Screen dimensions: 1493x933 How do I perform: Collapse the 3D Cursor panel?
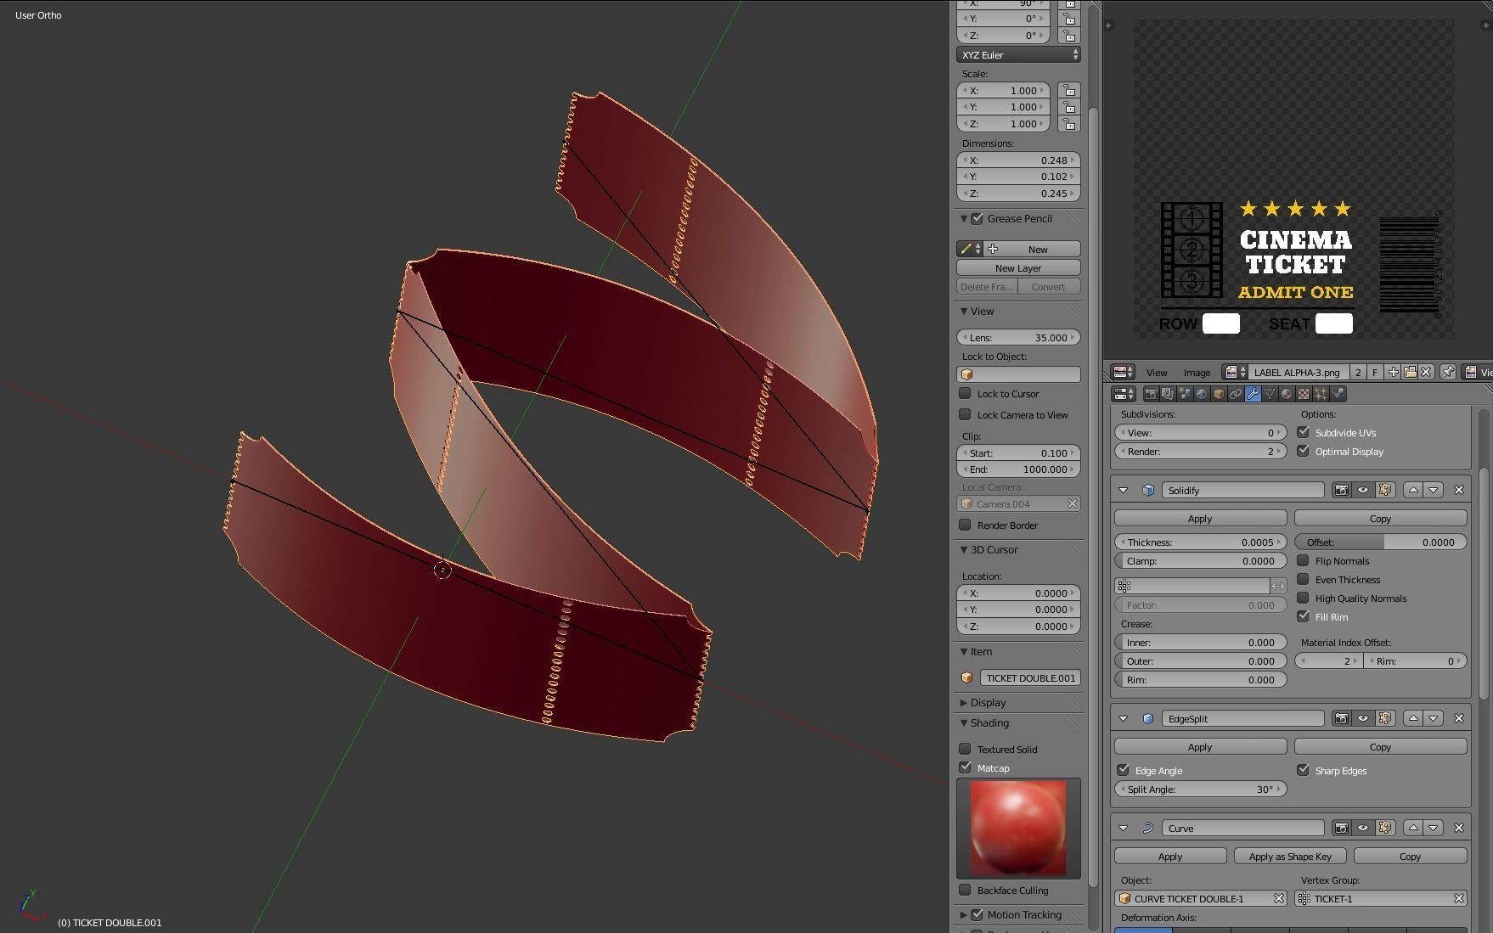click(x=964, y=550)
